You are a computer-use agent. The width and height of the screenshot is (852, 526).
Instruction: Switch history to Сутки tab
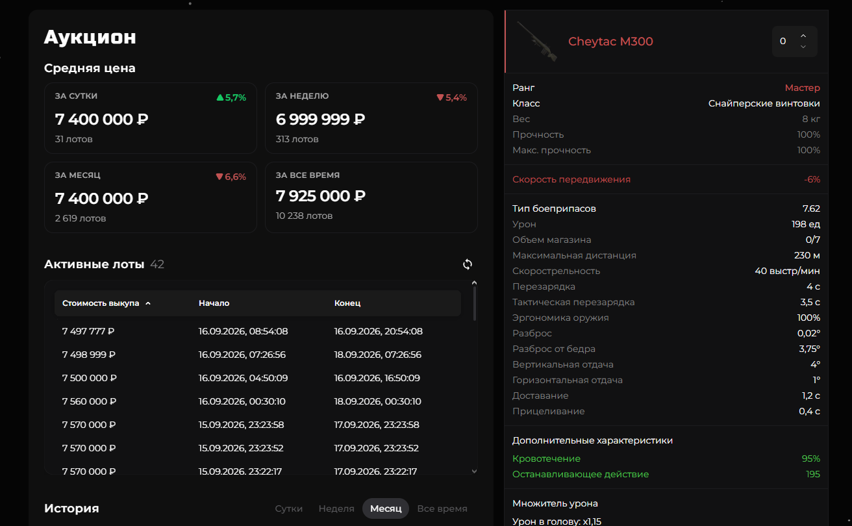tap(289, 508)
